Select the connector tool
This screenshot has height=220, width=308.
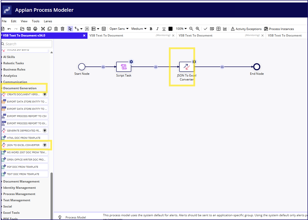pyautogui.click(x=77, y=29)
